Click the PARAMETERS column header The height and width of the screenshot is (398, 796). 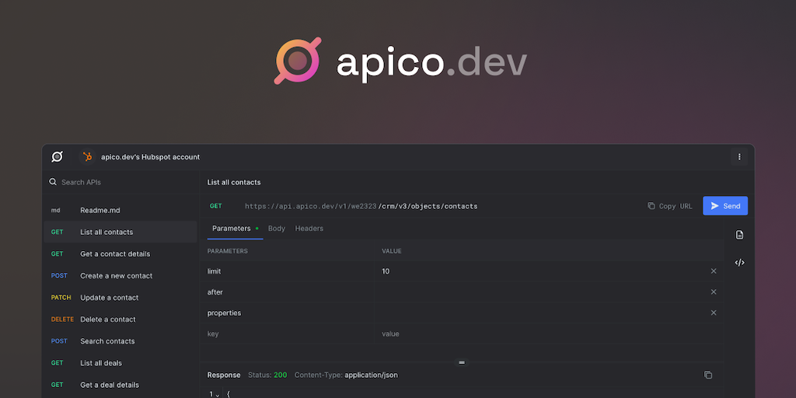tap(228, 251)
